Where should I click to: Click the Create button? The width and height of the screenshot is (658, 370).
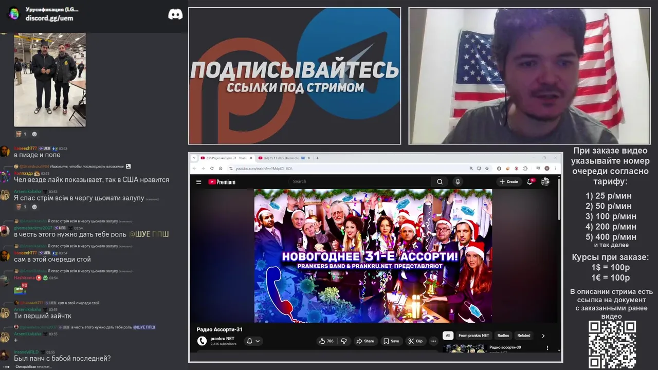point(509,181)
